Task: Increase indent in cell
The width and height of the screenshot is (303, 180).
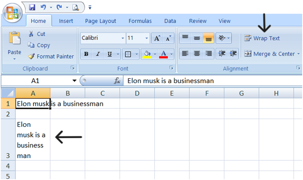Action: click(x=233, y=54)
